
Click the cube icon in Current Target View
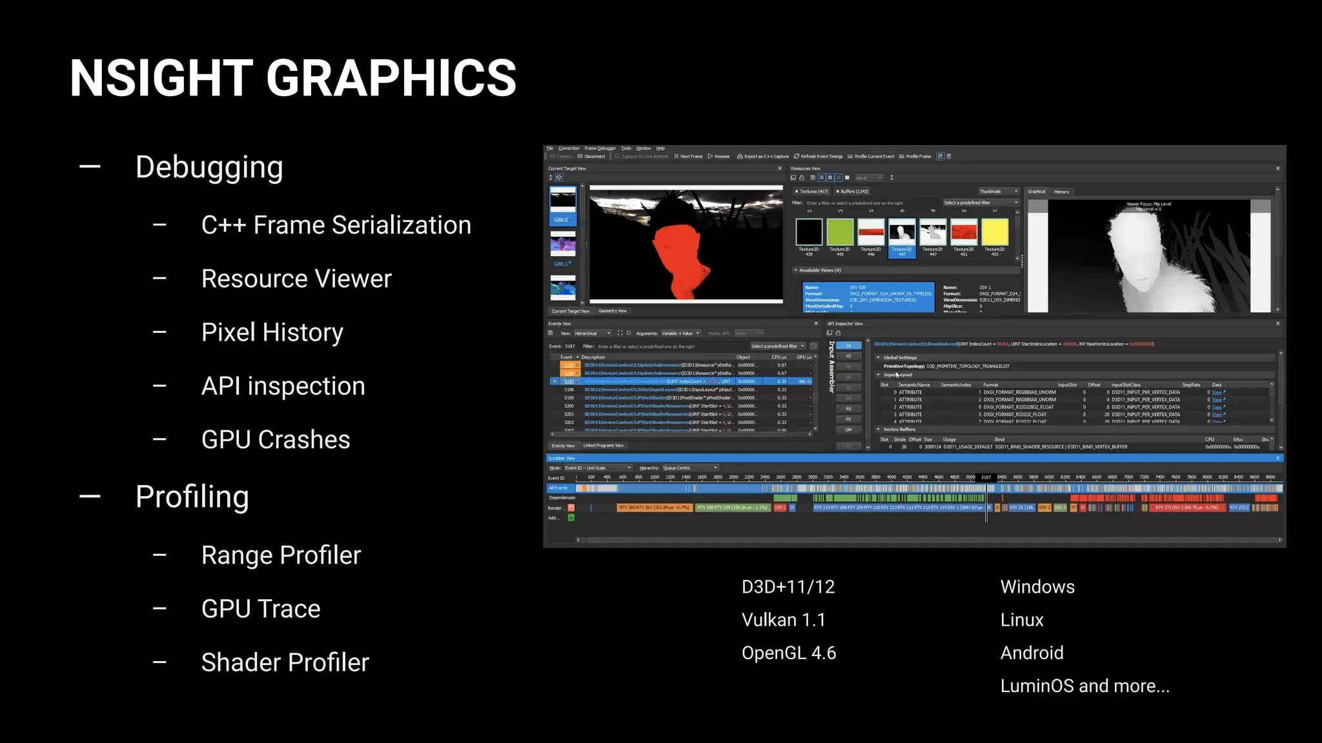(x=560, y=177)
